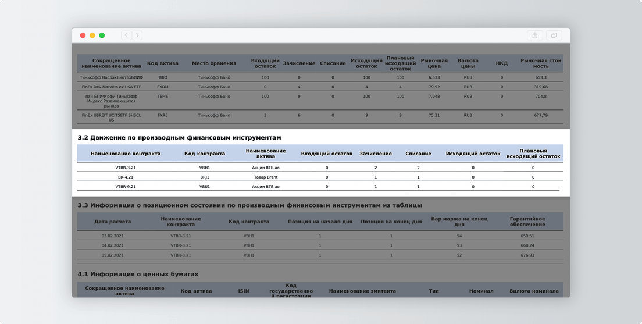Open the share icon in toolbar
Viewport: 642px width, 324px height.
tap(535, 35)
